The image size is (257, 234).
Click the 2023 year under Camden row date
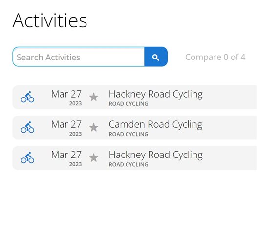75,134
